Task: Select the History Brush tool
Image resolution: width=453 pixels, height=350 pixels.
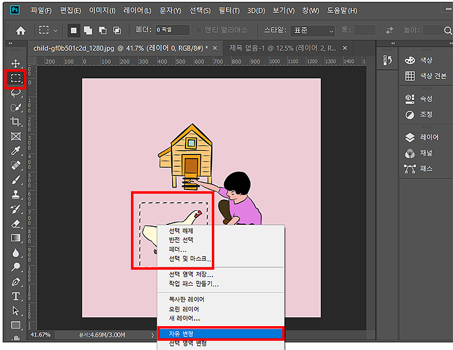Action: pyautogui.click(x=15, y=209)
